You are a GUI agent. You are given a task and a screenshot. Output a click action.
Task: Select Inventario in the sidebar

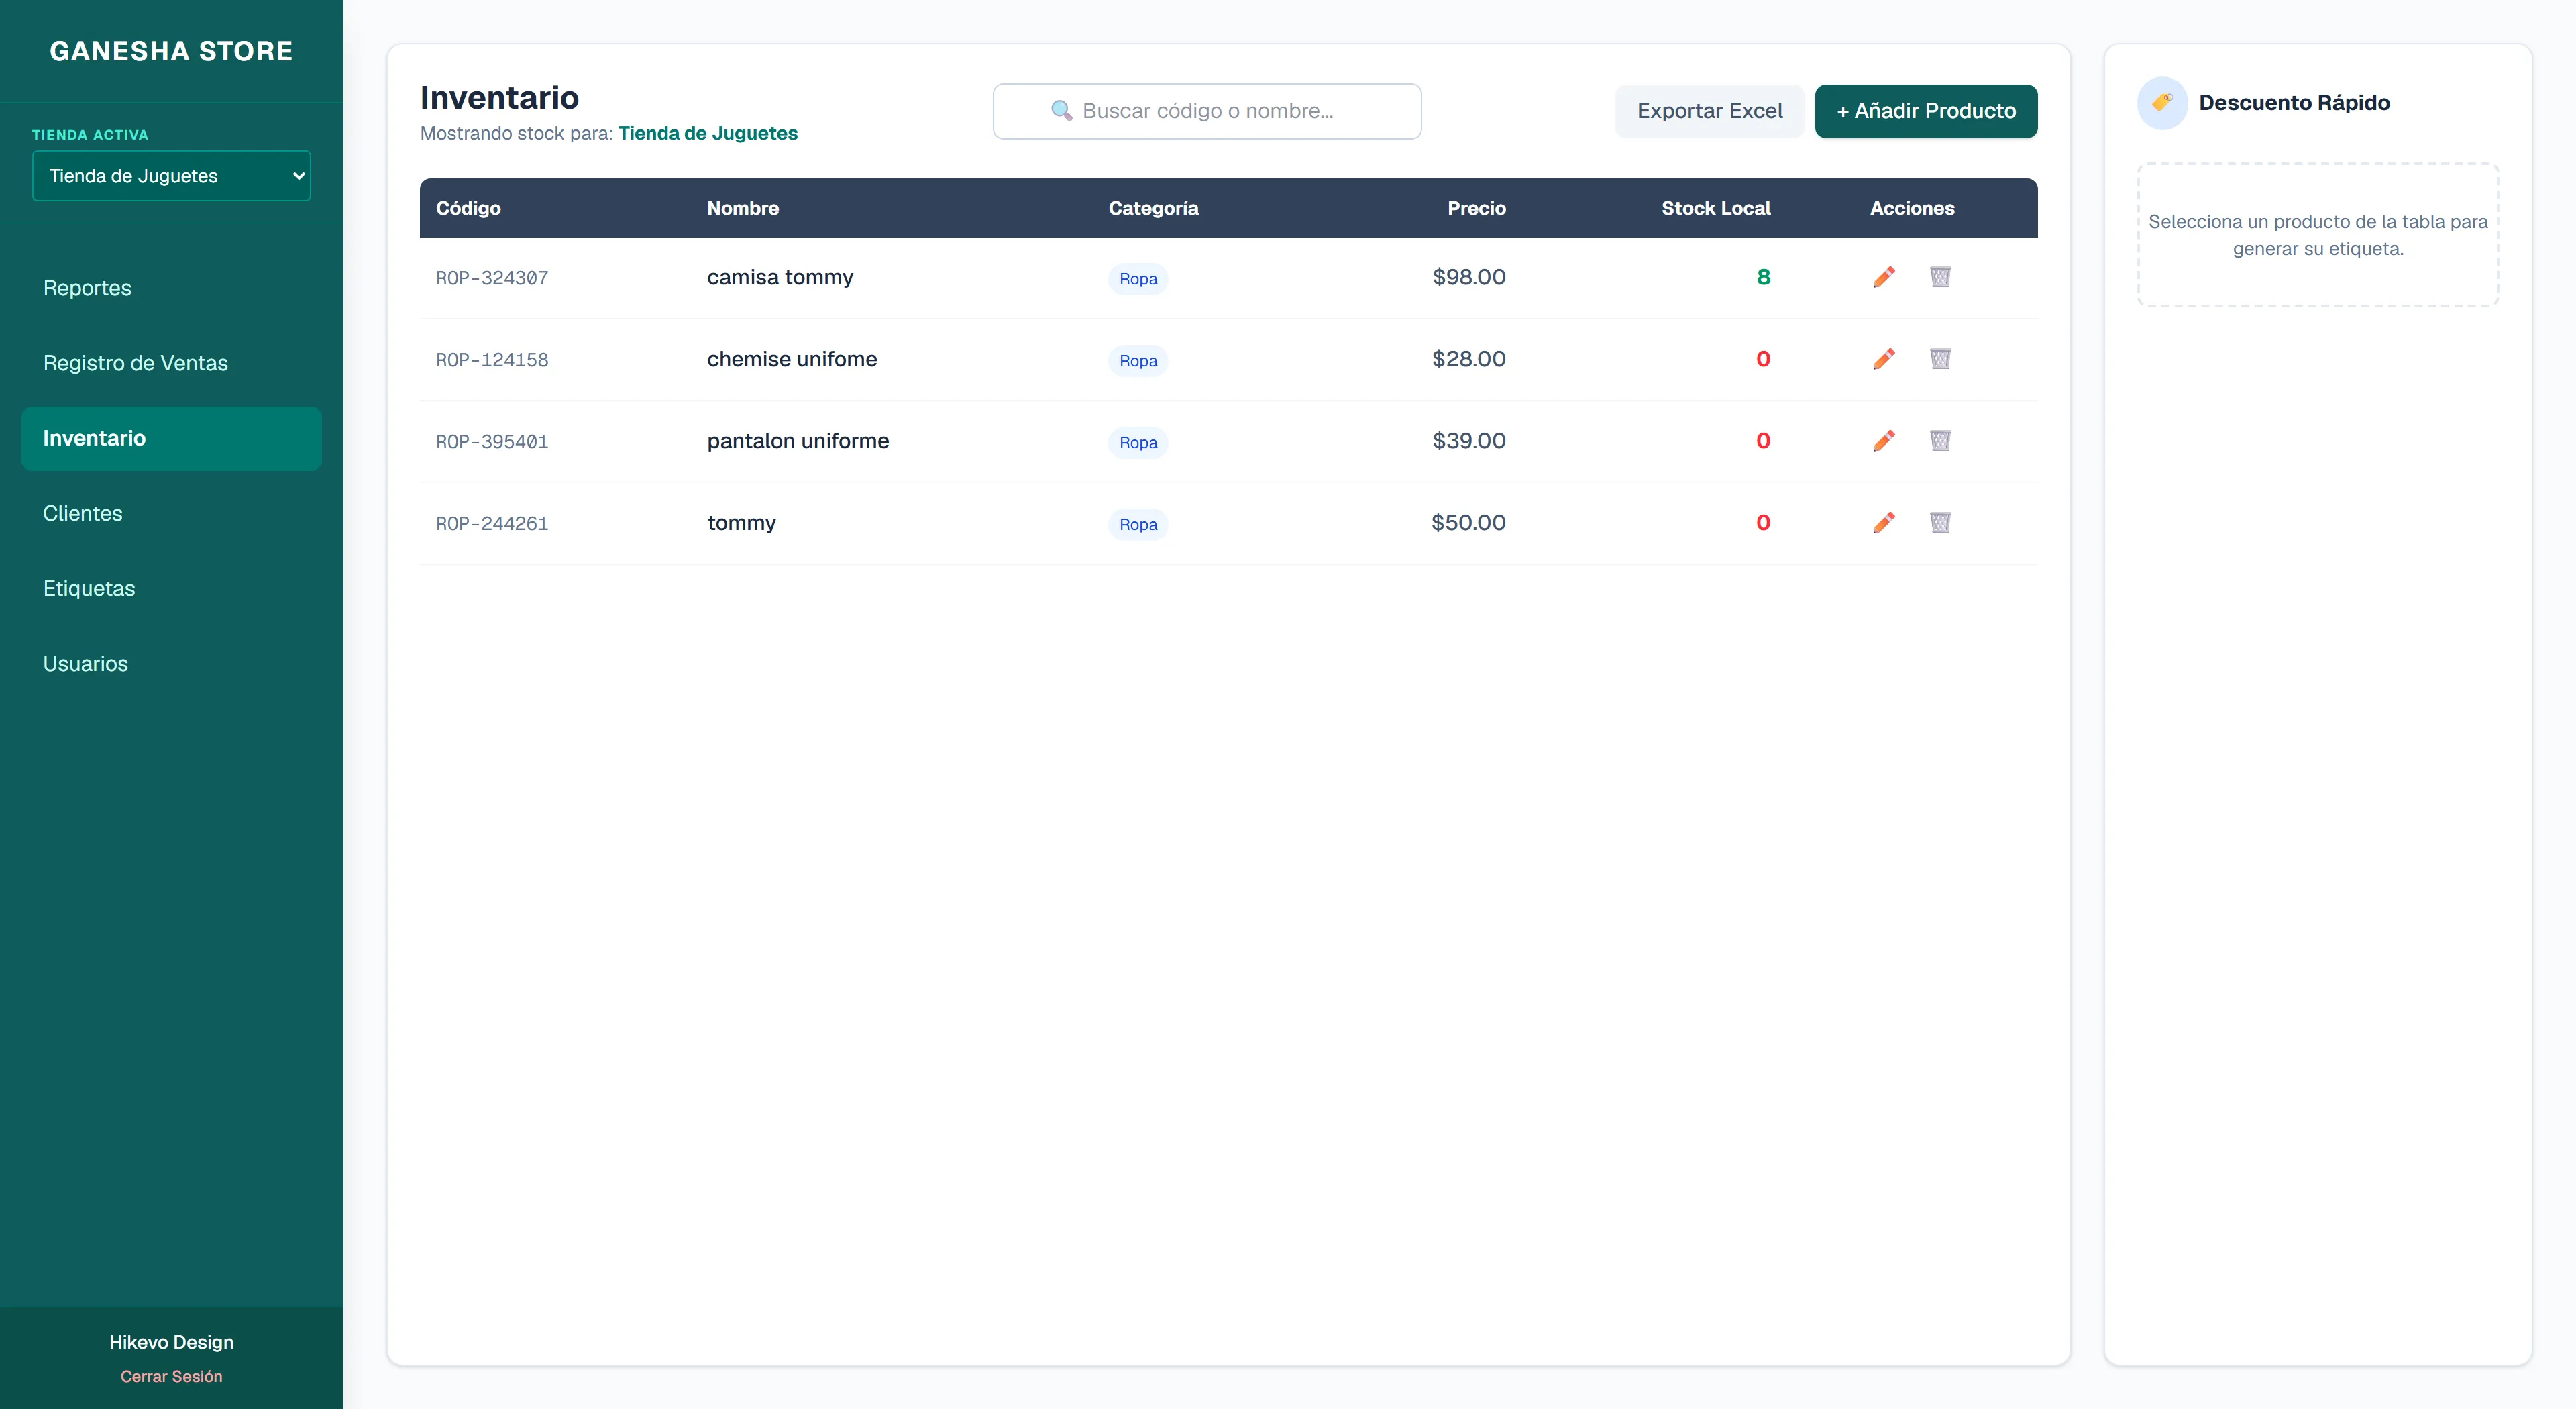tap(171, 438)
